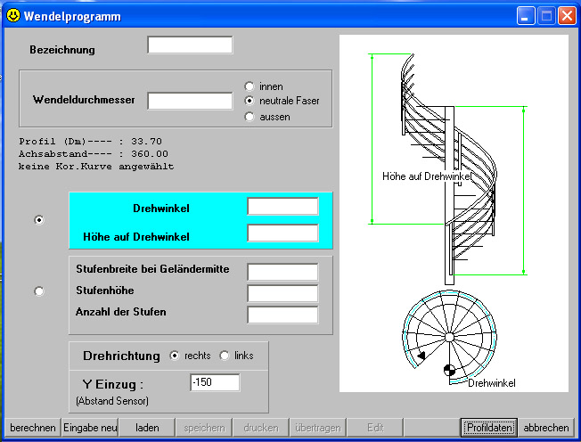Click the greyed-out drucken button
Viewport: 581px width, 442px height.
click(261, 428)
